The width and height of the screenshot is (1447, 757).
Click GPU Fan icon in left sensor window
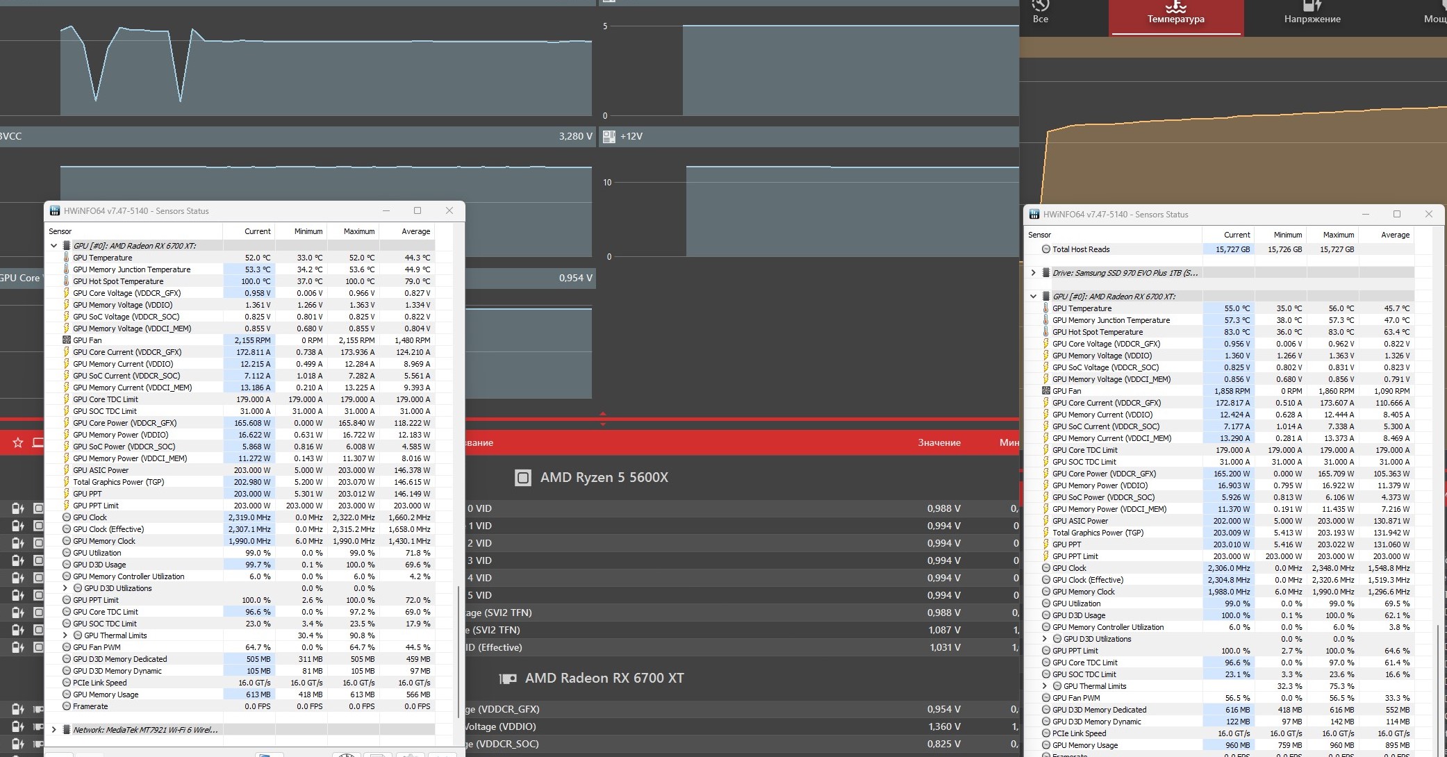tap(67, 340)
